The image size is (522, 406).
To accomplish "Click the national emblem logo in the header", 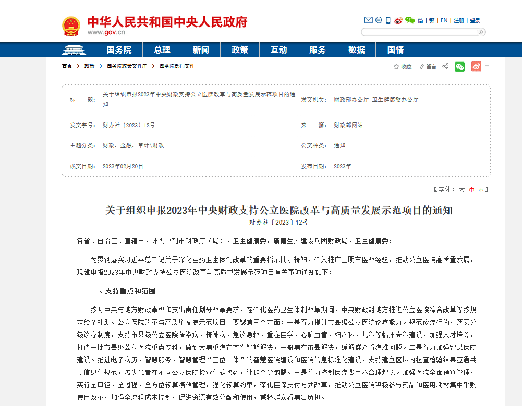I will (71, 26).
